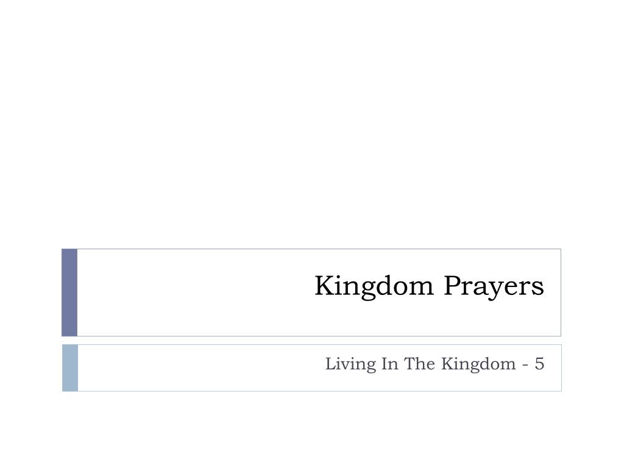Click the word The in subtitle
The height and width of the screenshot is (468, 624).
pos(419,364)
